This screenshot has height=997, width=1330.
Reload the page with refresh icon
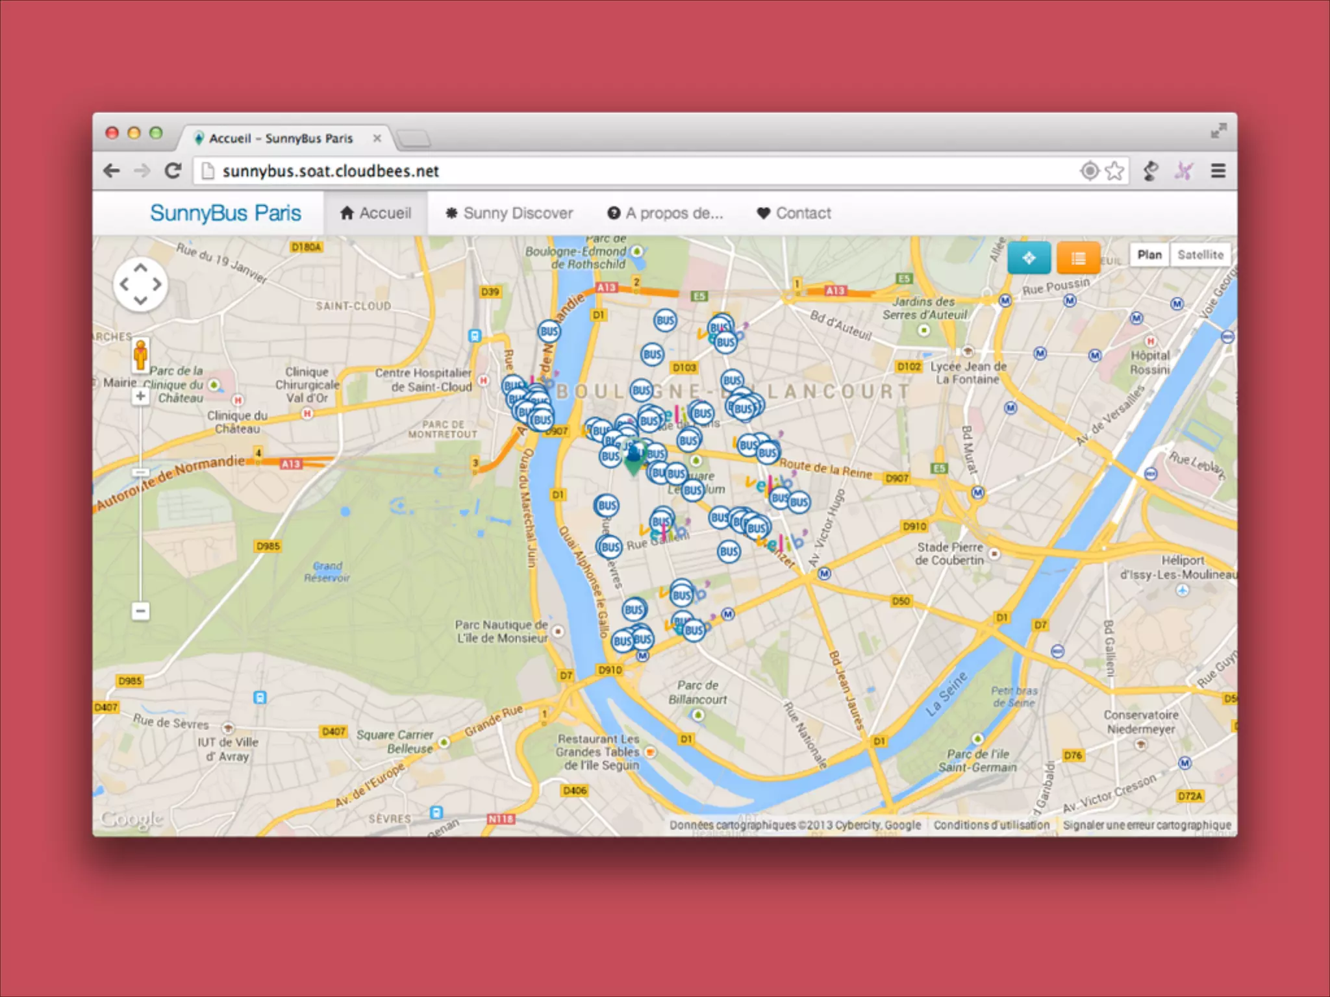pyautogui.click(x=173, y=171)
